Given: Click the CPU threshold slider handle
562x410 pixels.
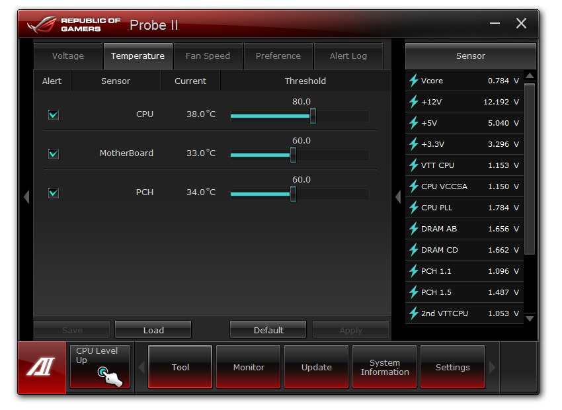Looking at the screenshot, I should click(313, 116).
